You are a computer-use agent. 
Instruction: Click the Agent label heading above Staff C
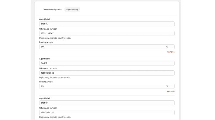(x=45, y=98)
